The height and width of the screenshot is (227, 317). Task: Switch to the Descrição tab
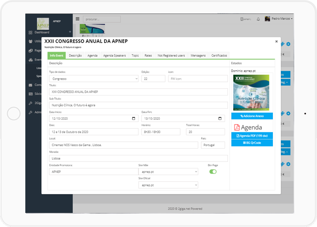tap(75, 56)
